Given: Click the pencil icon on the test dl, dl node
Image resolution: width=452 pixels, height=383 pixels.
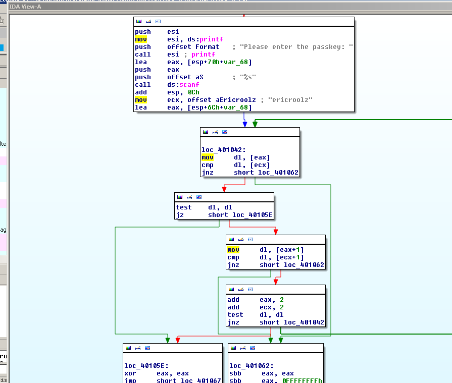Looking at the screenshot, I should tap(189, 197).
